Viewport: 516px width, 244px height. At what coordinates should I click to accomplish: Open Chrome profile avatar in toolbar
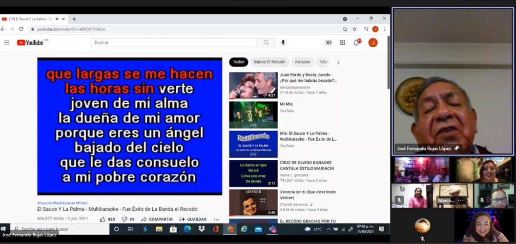point(375,29)
